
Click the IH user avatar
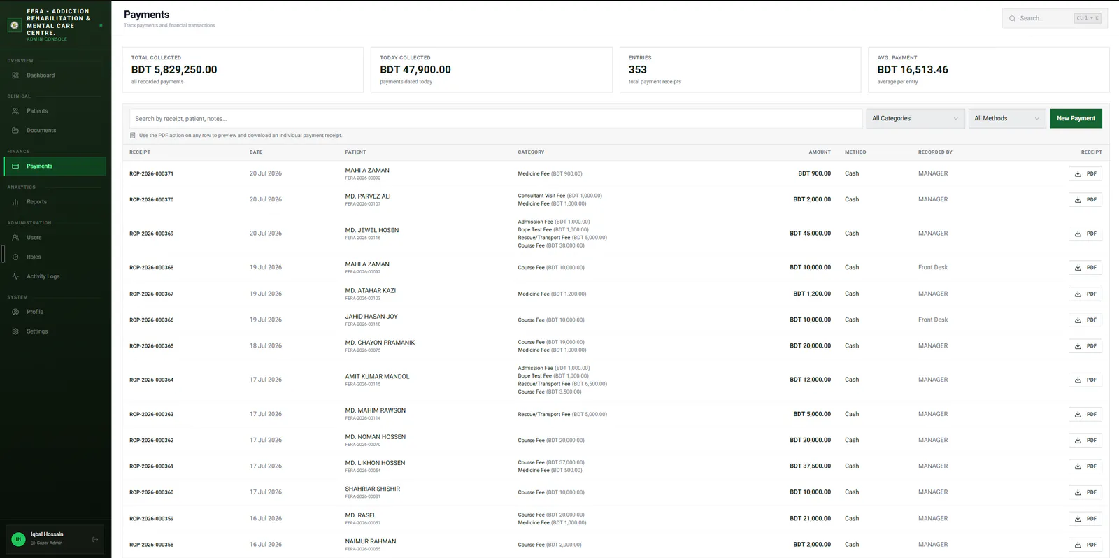18,539
